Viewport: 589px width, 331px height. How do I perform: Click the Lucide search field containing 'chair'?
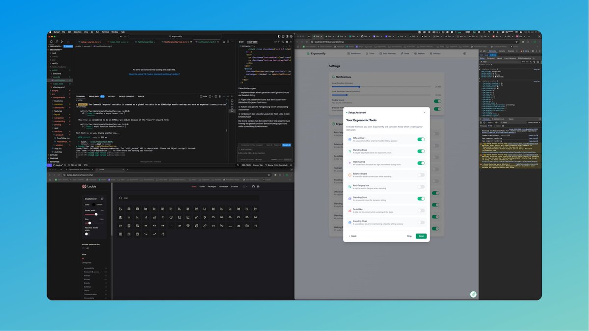click(x=189, y=198)
